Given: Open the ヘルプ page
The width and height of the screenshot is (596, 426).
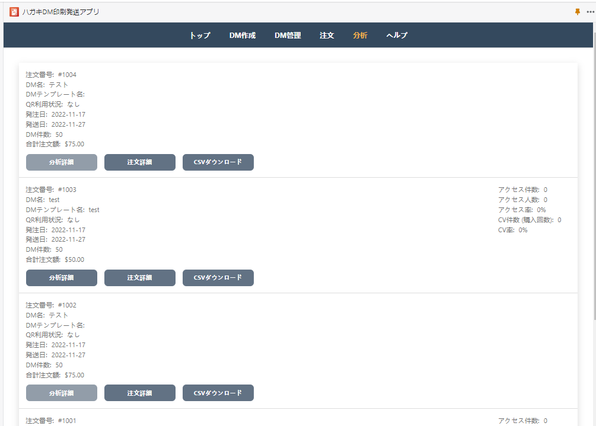Looking at the screenshot, I should 397,36.
